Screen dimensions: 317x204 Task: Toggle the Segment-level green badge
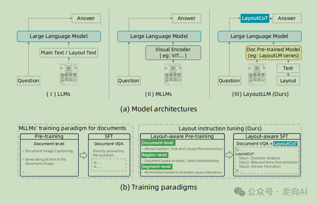point(156,166)
